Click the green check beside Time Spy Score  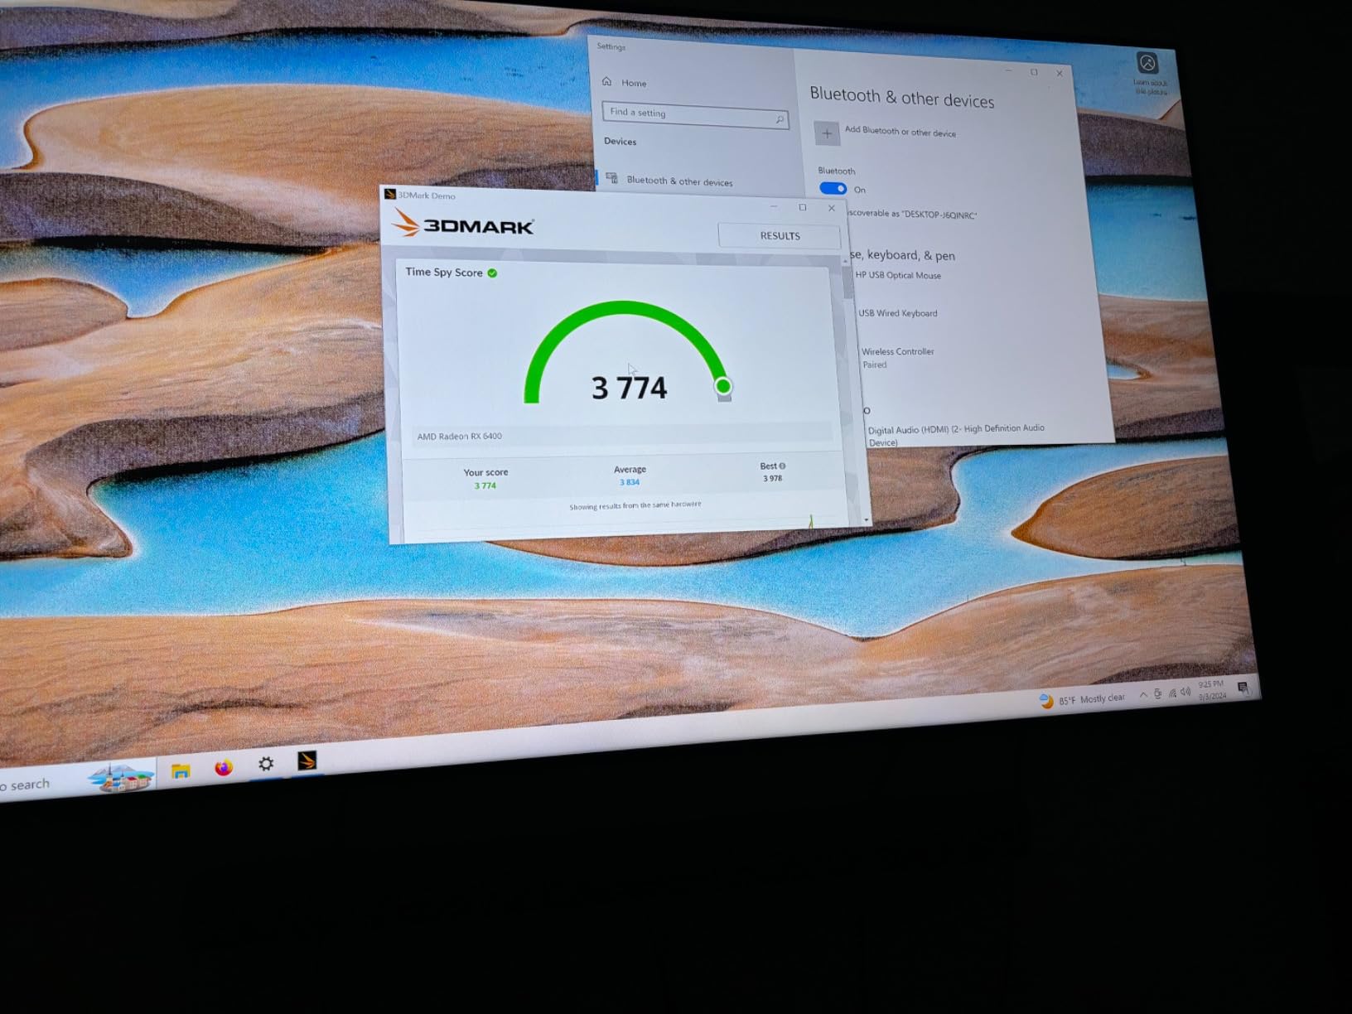492,273
